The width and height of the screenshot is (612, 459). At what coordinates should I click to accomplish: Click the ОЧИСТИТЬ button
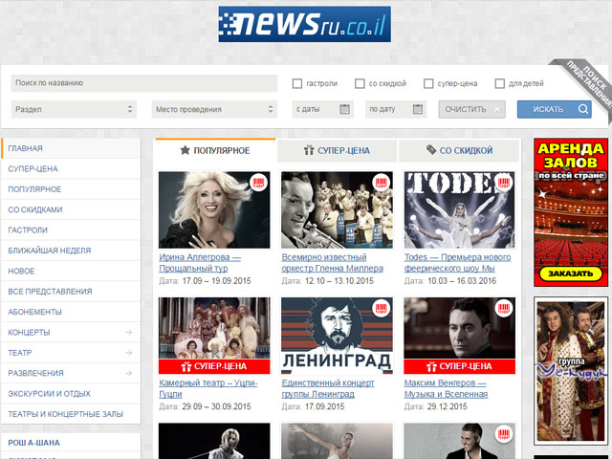471,109
